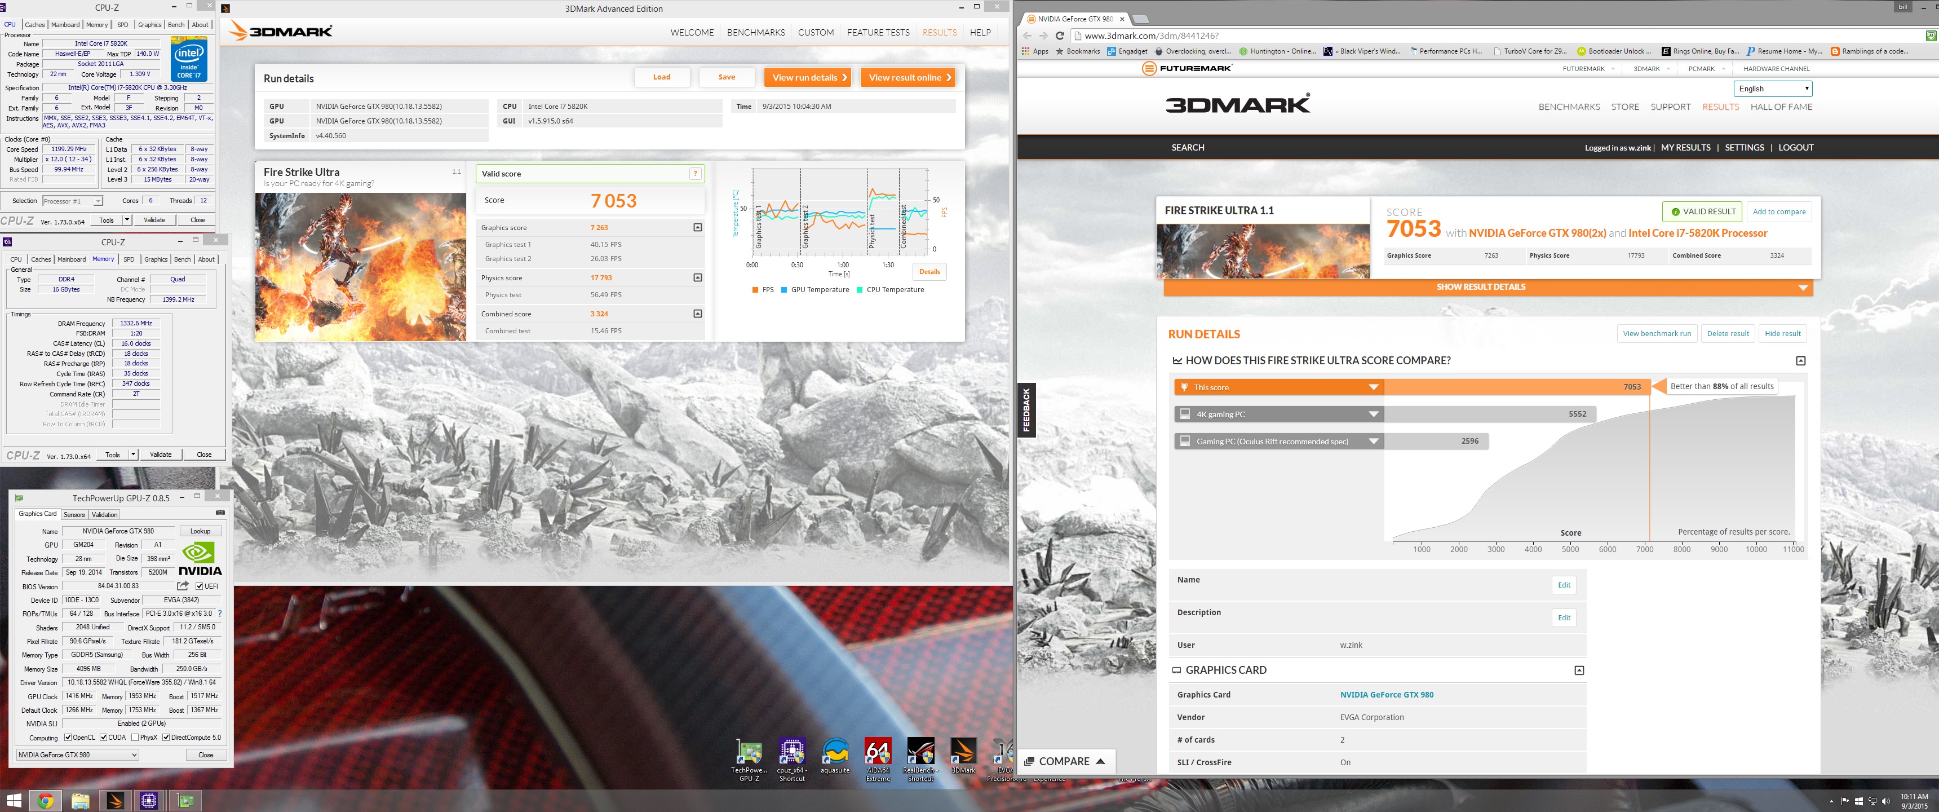
Task: Click the GPU-Z screenshot camera icon
Action: (220, 513)
